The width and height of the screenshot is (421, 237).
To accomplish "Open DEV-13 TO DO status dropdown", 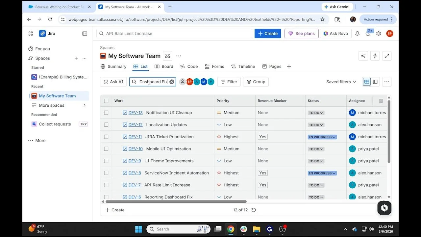I will point(316,113).
